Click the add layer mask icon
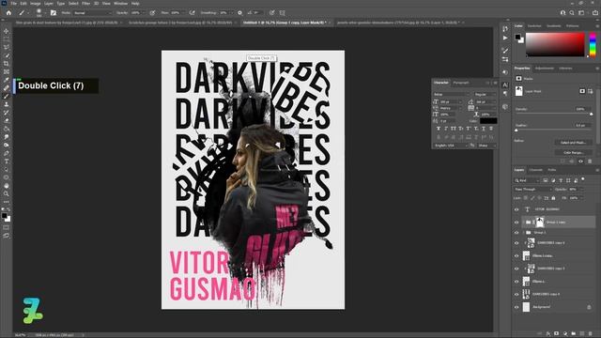This screenshot has height=338, width=601. (x=557, y=334)
